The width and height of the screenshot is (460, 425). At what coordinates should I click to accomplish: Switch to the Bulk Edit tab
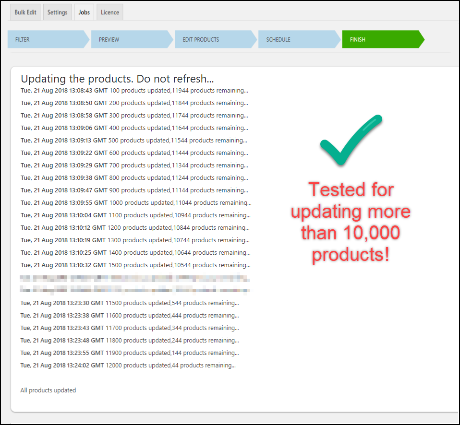tap(25, 12)
